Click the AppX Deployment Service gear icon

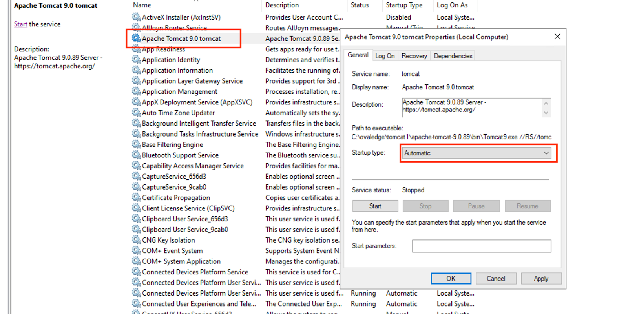tap(136, 102)
